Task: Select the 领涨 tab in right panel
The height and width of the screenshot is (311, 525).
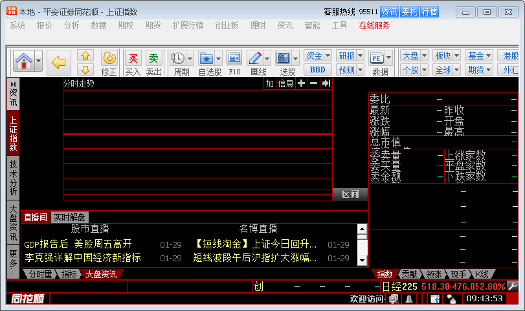Action: 434,274
